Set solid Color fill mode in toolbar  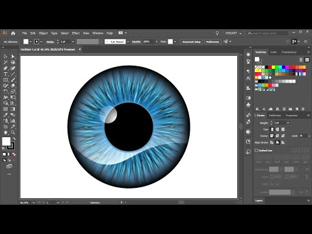click(x=4, y=154)
